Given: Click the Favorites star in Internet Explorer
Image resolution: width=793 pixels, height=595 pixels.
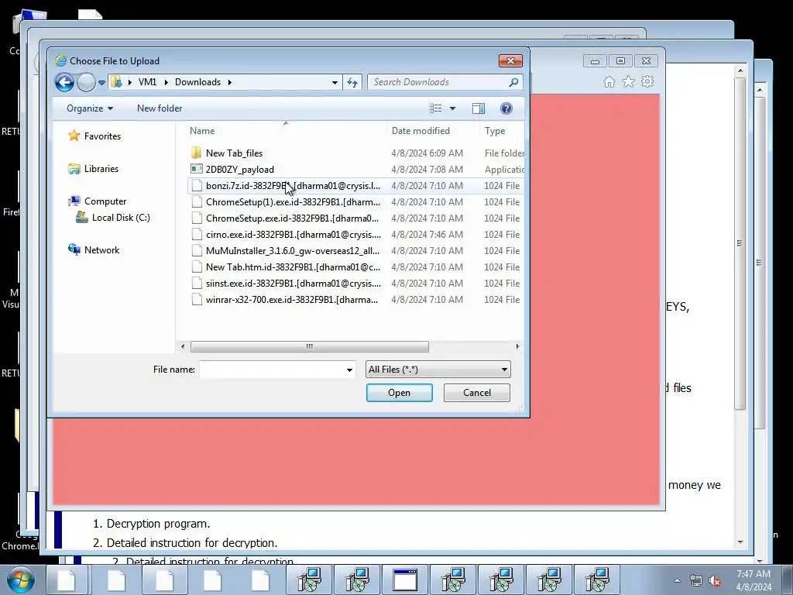Looking at the screenshot, I should (x=628, y=81).
